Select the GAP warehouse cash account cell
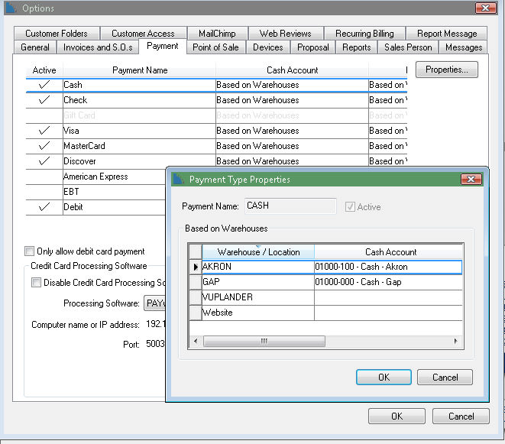The image size is (505, 444). point(387,283)
